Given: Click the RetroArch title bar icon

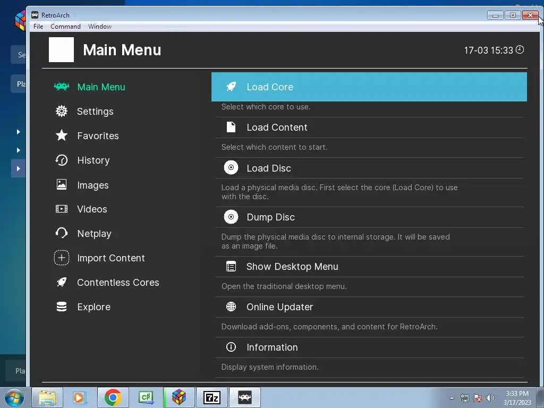Looking at the screenshot, I should coord(35,15).
